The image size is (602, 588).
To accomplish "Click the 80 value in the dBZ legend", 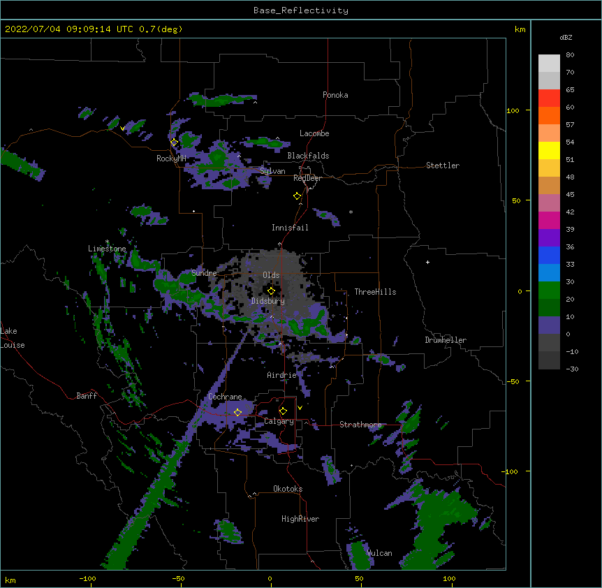I will [570, 55].
